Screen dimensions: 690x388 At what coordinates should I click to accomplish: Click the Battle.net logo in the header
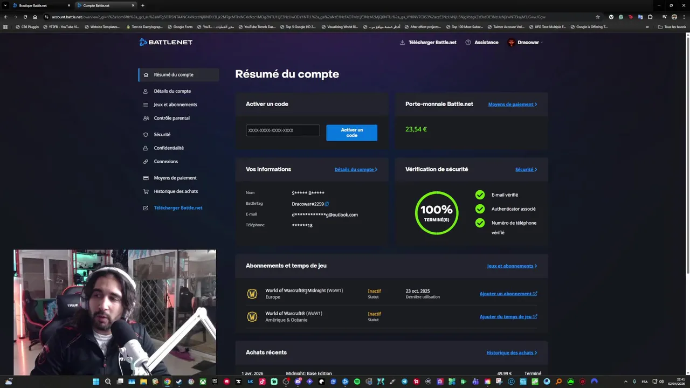tap(166, 42)
